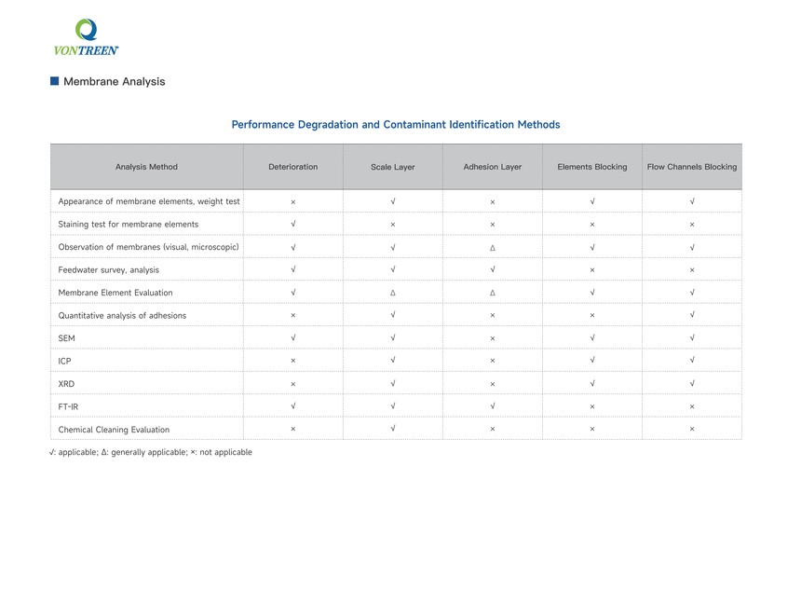Select the Adhesion Layer column header
Image resolution: width=801 pixels, height=590 pixels.
tap(492, 167)
